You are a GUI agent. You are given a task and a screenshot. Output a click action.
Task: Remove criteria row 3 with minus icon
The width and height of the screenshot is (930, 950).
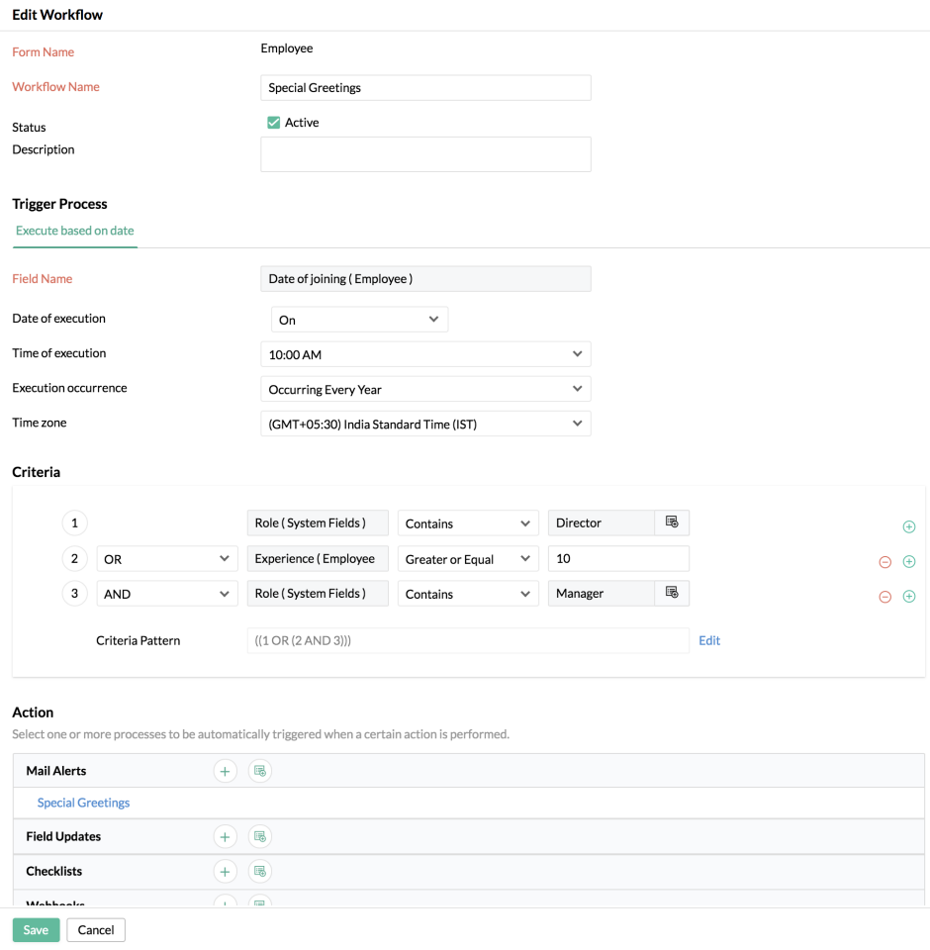click(884, 597)
